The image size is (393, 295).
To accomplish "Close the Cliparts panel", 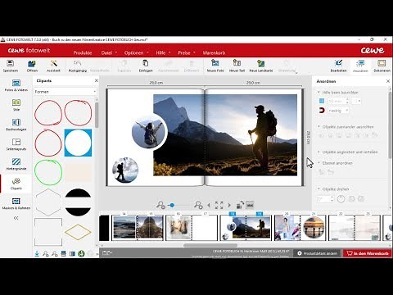I will tap(96, 80).
